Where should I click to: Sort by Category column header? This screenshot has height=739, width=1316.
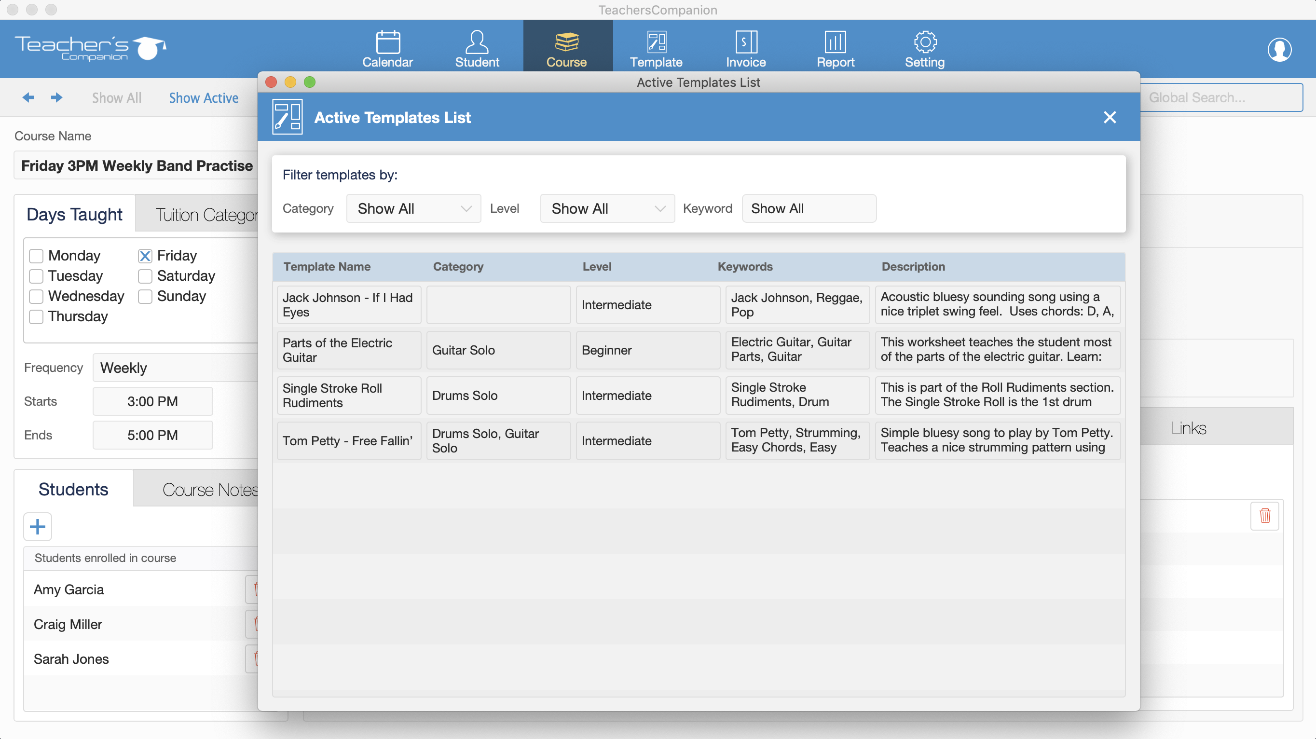pos(458,266)
